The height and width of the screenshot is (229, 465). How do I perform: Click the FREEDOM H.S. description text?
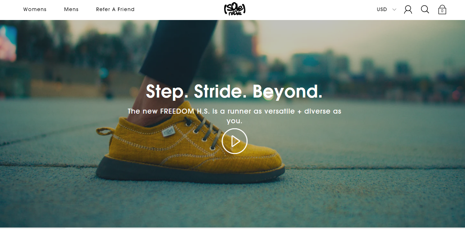tap(234, 116)
